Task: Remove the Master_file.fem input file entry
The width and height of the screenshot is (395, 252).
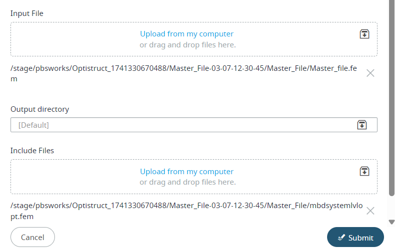Action: (370, 73)
